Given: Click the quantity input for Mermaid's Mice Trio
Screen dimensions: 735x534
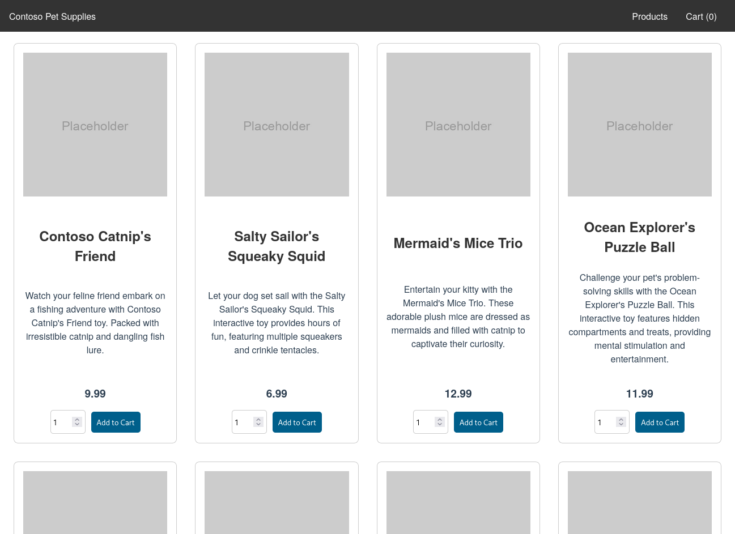Looking at the screenshot, I should [x=425, y=422].
